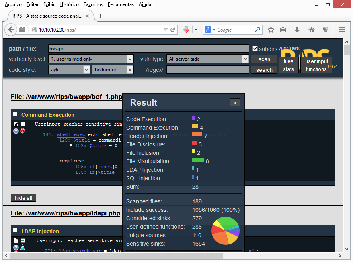The height and width of the screenshot is (262, 353).
Task: Open the user input window button
Action: coord(316,61)
